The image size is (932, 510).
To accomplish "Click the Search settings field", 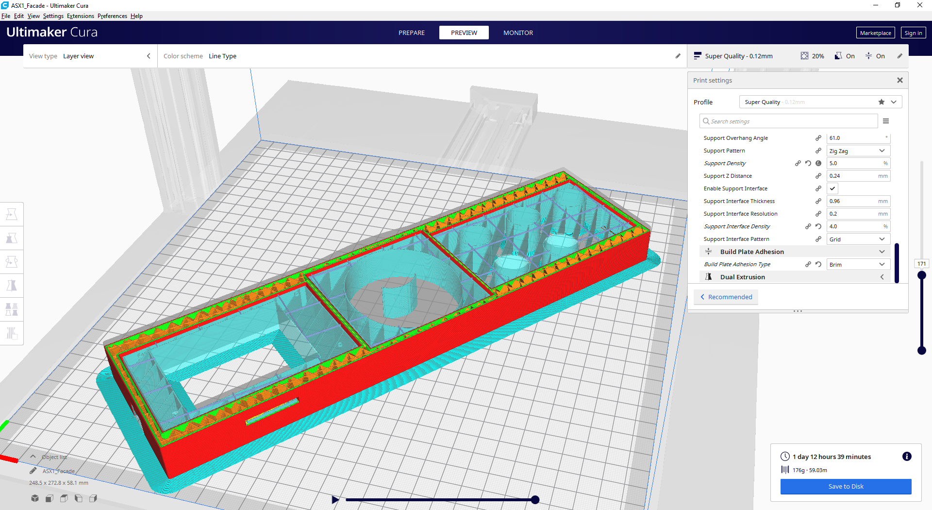I will point(789,121).
